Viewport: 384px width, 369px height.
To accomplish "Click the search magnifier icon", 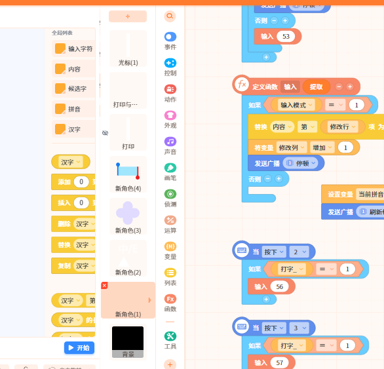I will click(x=170, y=16).
